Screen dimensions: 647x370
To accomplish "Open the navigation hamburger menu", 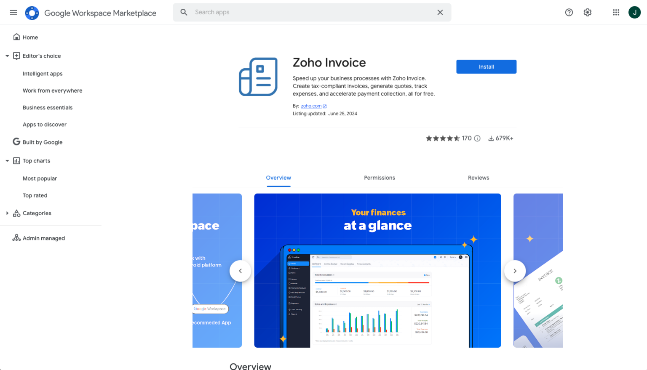I will tap(13, 12).
